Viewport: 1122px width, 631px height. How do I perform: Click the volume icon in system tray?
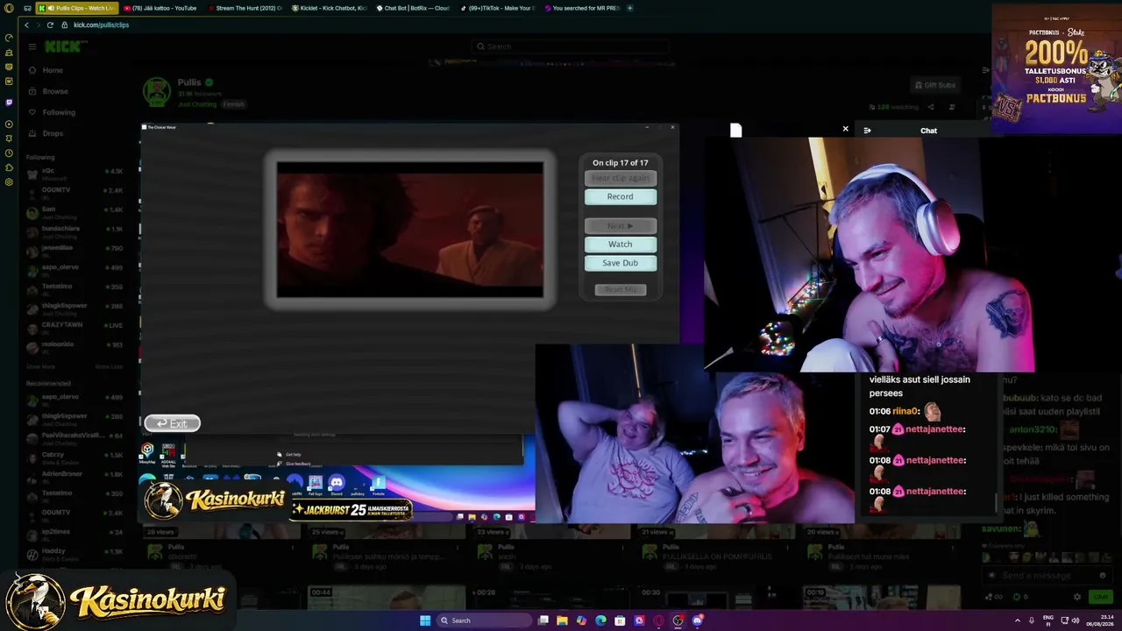[1076, 620]
